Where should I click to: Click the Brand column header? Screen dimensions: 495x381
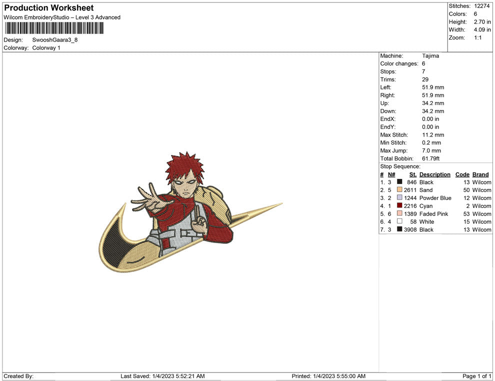tap(480, 174)
